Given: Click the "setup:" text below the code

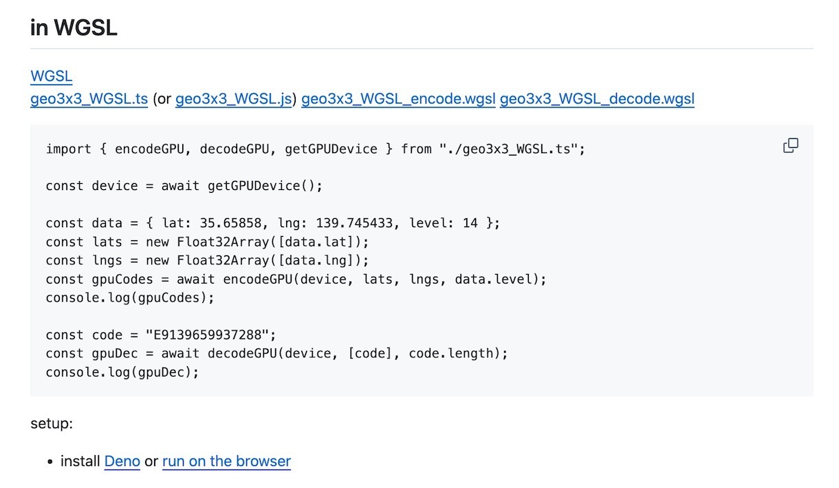Looking at the screenshot, I should 52,423.
